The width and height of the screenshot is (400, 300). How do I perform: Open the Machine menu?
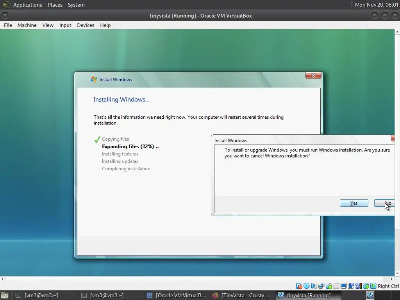[27, 25]
